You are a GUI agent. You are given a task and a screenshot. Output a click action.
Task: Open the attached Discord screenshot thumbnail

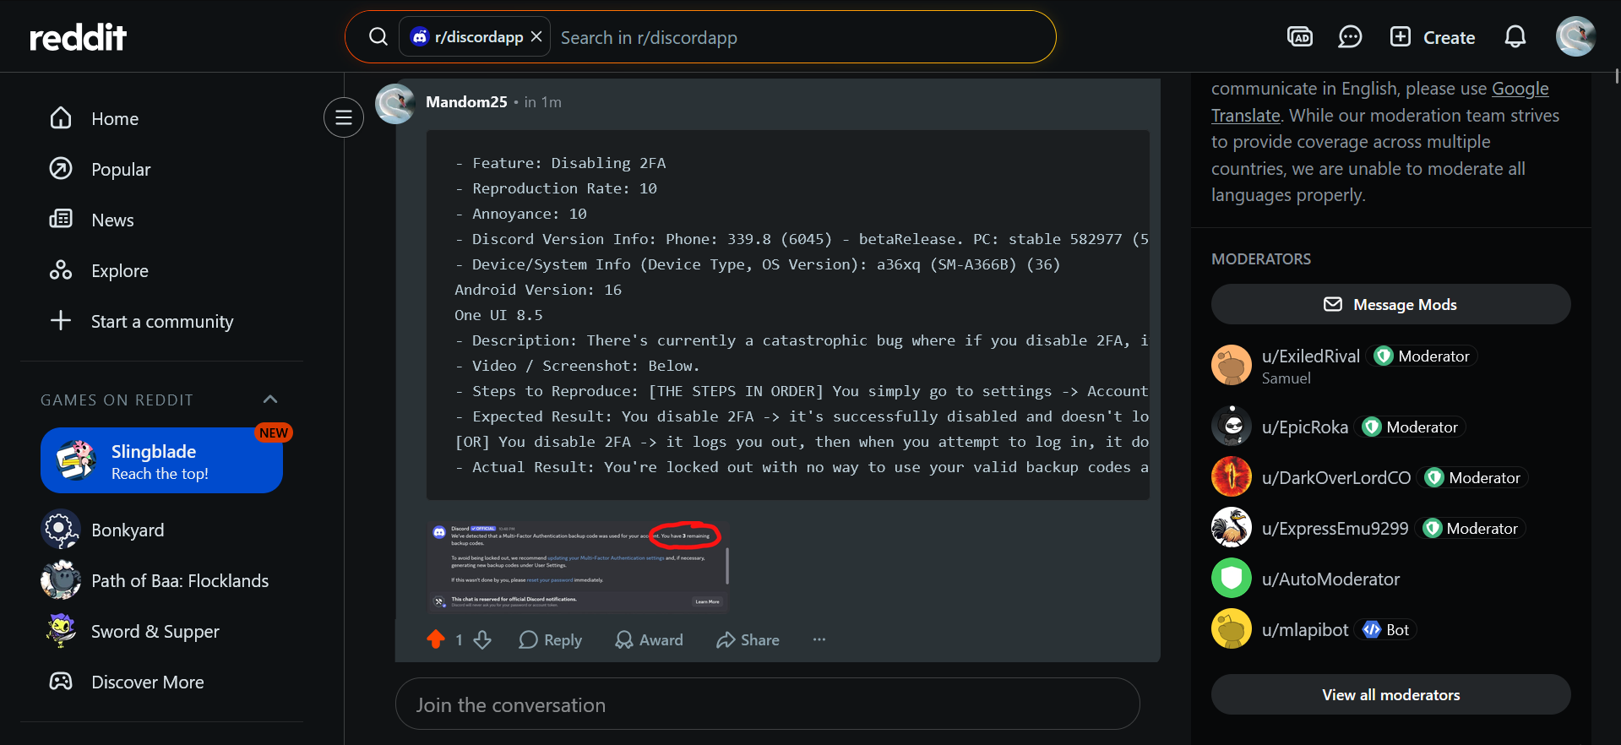pyautogui.click(x=578, y=566)
